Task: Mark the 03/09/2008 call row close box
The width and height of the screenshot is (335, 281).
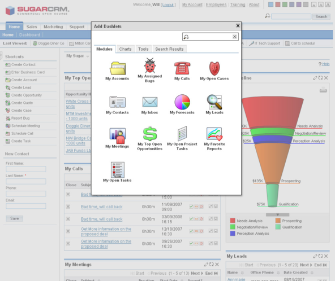Action: 68,219
